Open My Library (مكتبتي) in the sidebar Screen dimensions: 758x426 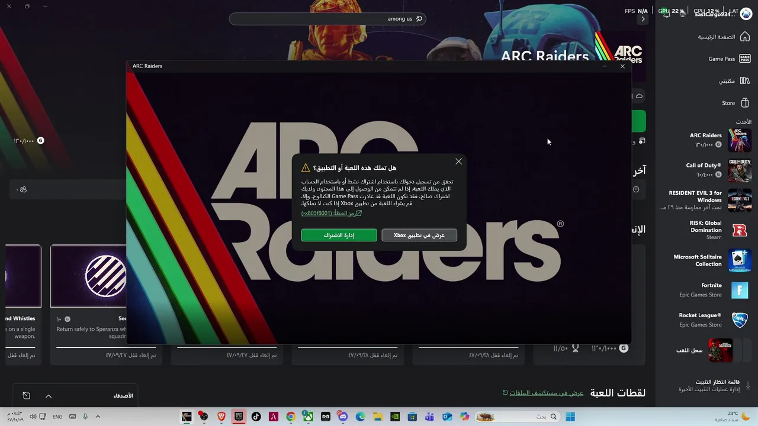coord(734,80)
